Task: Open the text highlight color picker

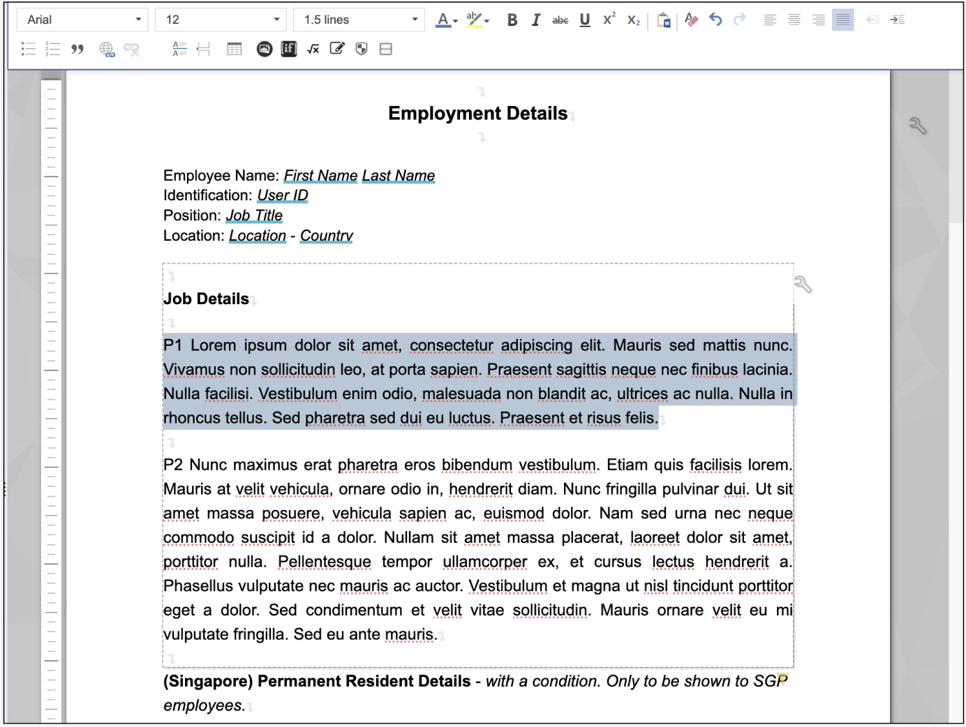Action: coord(477,20)
